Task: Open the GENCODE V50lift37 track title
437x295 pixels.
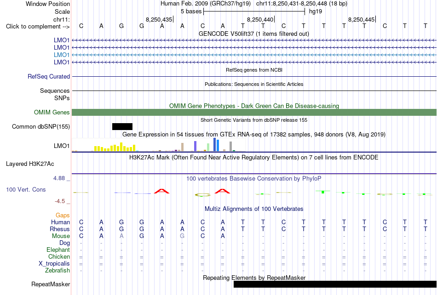Action: tap(253, 34)
